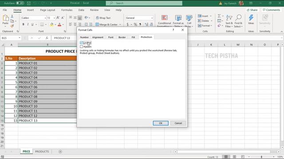Open Sort & Filter
The width and height of the screenshot is (284, 159).
(x=229, y=21)
